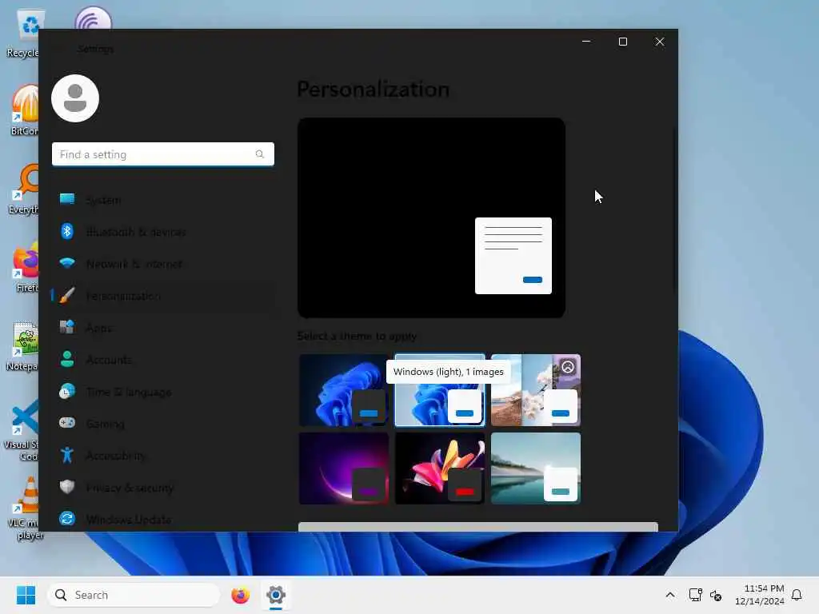
Task: Open the System settings category
Action: coord(163,199)
